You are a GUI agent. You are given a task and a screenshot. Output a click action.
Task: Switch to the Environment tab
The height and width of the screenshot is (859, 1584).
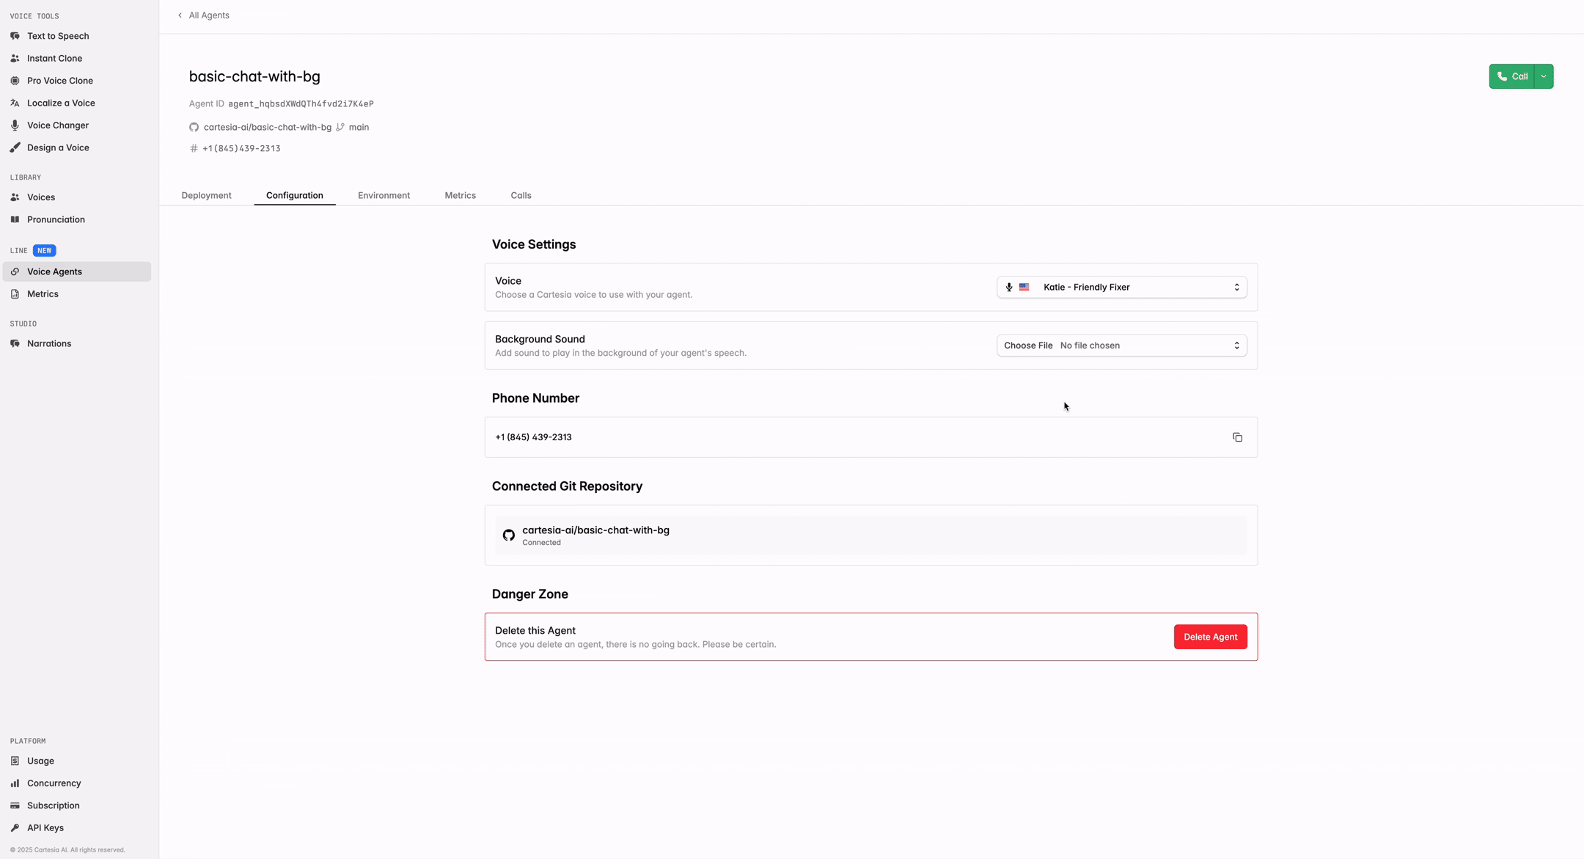(384, 195)
